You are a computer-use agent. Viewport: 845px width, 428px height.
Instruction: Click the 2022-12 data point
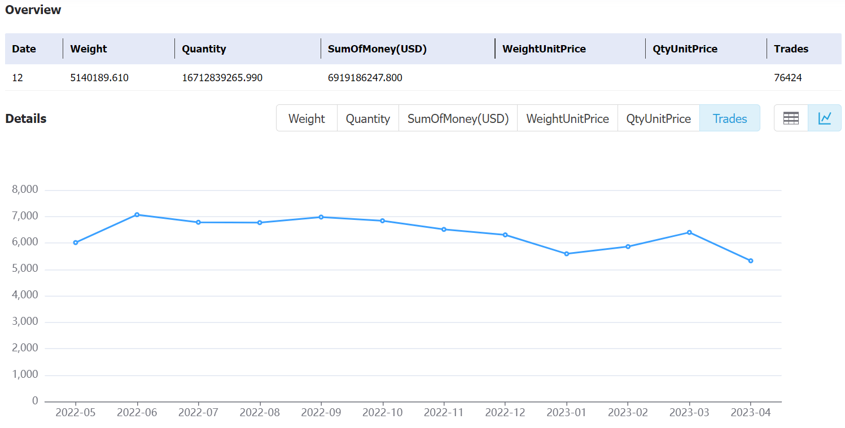click(x=505, y=235)
